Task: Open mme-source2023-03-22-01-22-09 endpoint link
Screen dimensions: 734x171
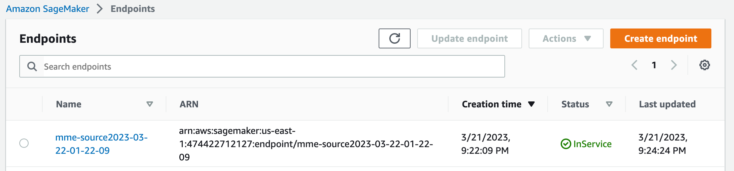Action: 101,144
